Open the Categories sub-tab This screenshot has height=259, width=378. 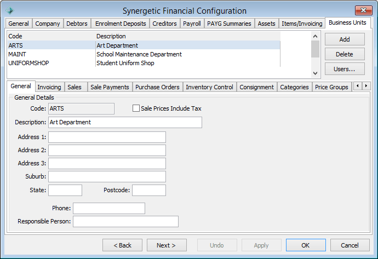[x=294, y=87]
